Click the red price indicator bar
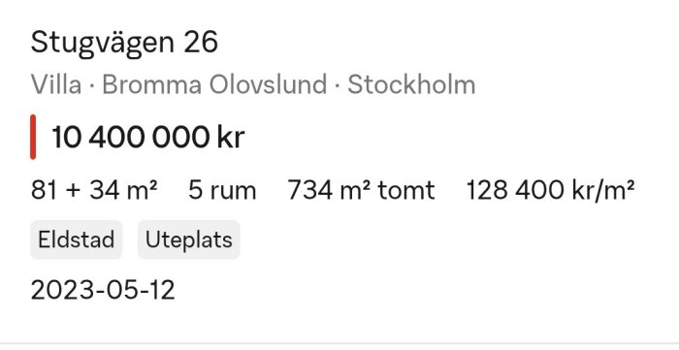 pos(33,137)
